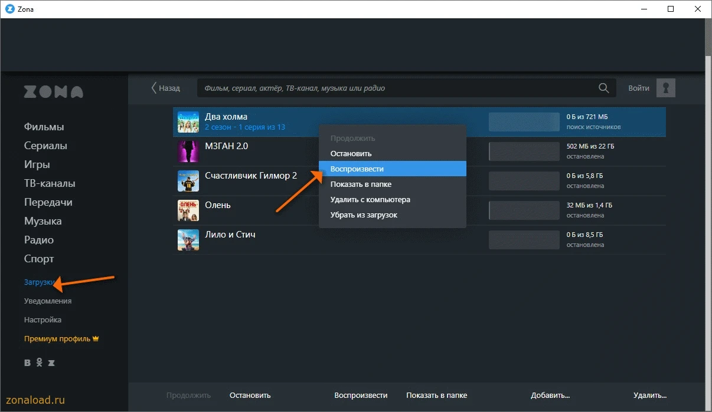Open the Сериалы section
The width and height of the screenshot is (712, 412).
[x=45, y=146]
